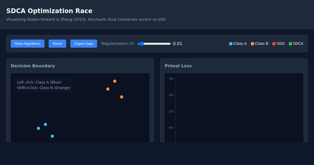Click the 1.5 axis tick label
Viewport: 314px width, 165px height.
pos(171,95)
